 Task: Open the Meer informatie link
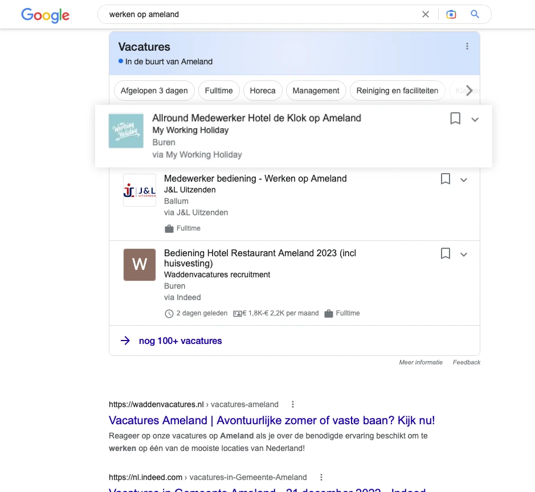(420, 362)
